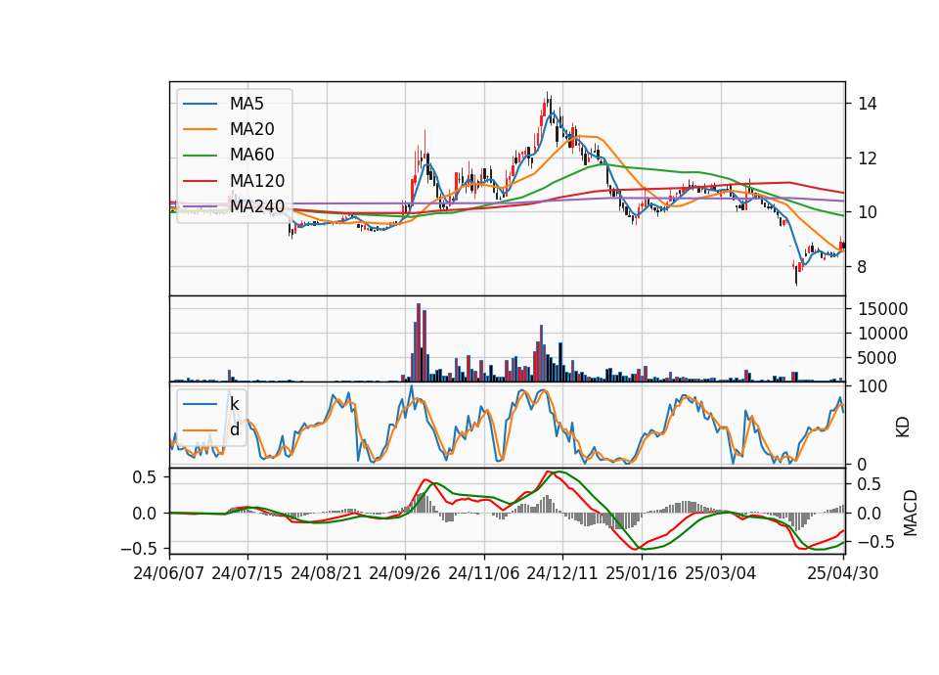Click the 25/01/16 date axis label

pos(642,573)
